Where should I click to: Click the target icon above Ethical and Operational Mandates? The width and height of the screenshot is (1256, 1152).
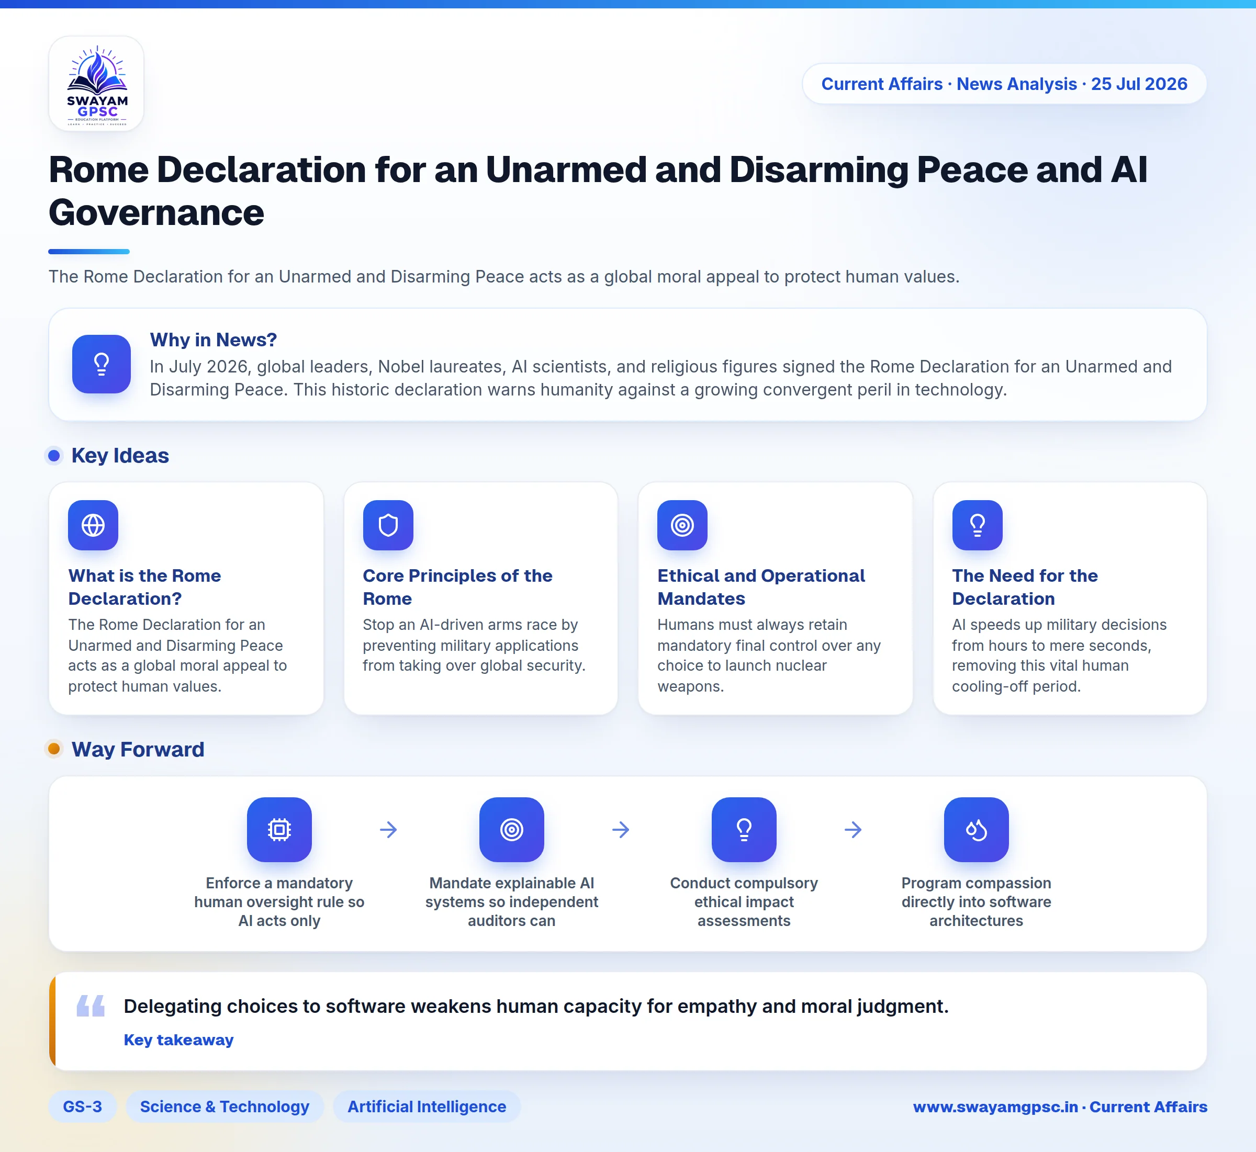682,525
